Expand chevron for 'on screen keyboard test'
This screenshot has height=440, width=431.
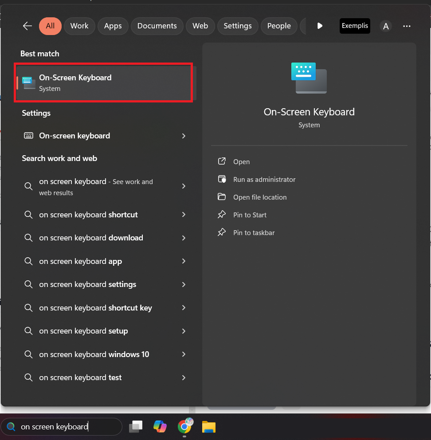184,378
